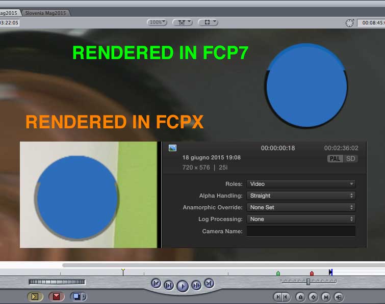
Task: Click the 00:00:00:18 timecode text
Action: [278, 148]
